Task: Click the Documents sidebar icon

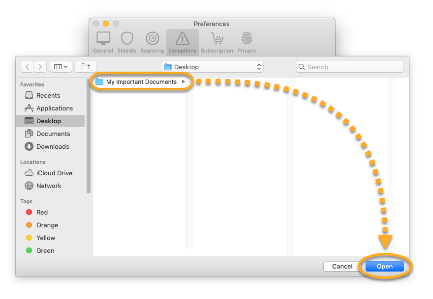Action: pos(29,134)
